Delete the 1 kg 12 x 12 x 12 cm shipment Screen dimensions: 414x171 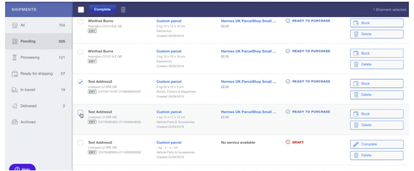377,125
